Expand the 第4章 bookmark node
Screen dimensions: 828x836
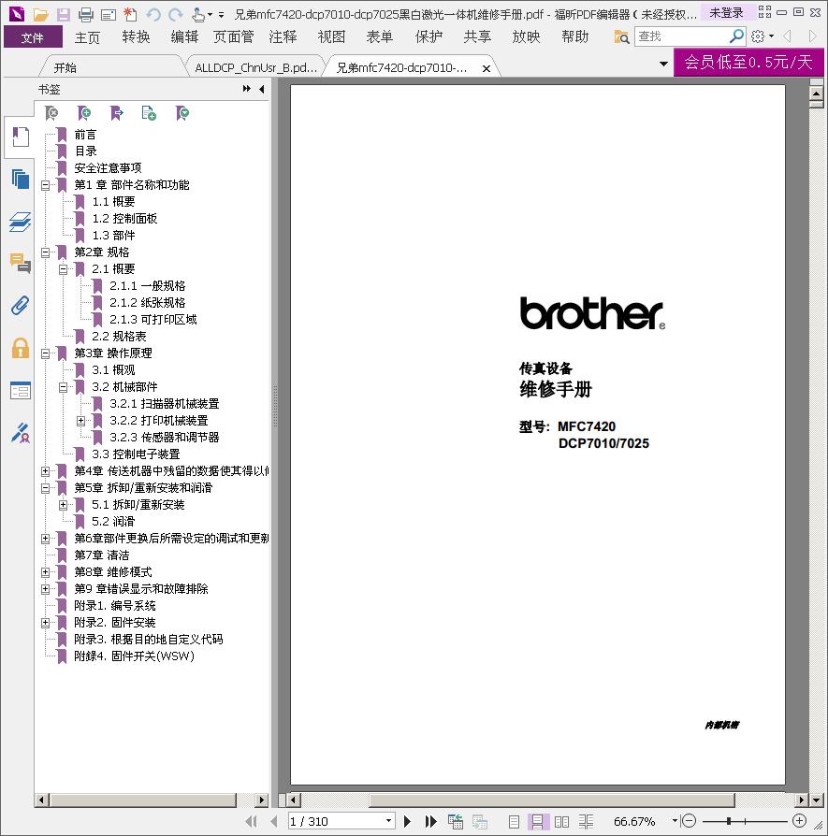(45, 471)
